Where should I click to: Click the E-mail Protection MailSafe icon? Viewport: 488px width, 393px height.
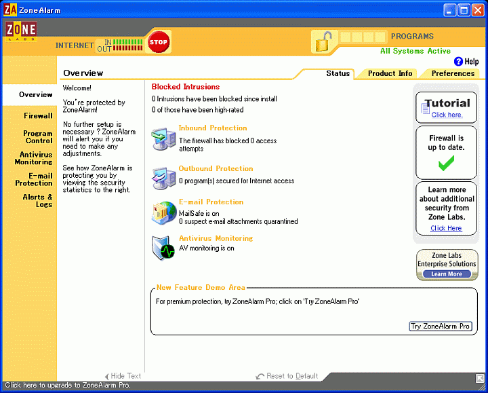pos(163,213)
